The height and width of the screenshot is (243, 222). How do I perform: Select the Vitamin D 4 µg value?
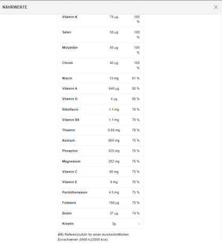pyautogui.click(x=114, y=99)
